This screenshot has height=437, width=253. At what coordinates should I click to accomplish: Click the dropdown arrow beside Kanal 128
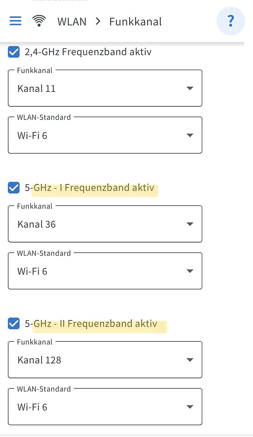click(x=190, y=359)
